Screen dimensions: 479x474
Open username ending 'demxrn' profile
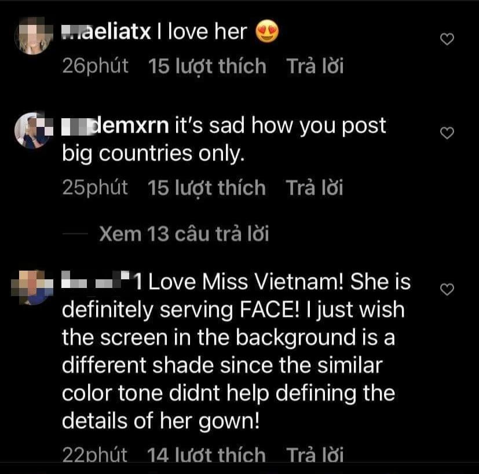click(x=118, y=126)
